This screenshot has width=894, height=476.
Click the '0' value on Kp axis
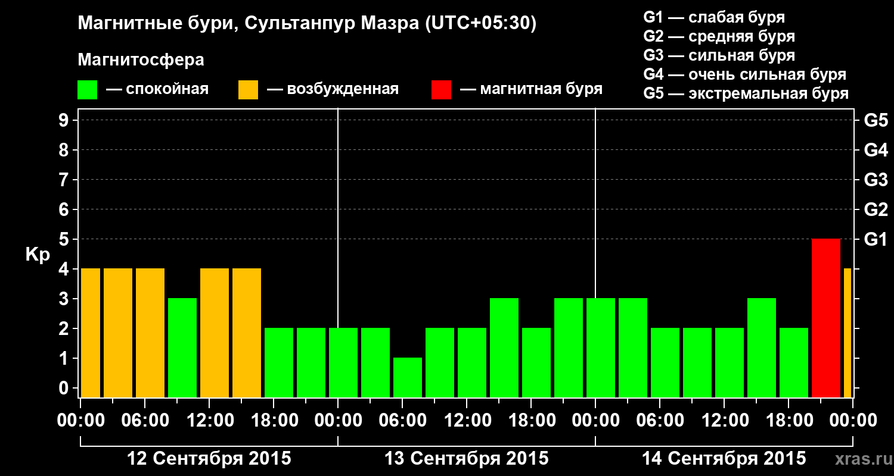click(65, 388)
